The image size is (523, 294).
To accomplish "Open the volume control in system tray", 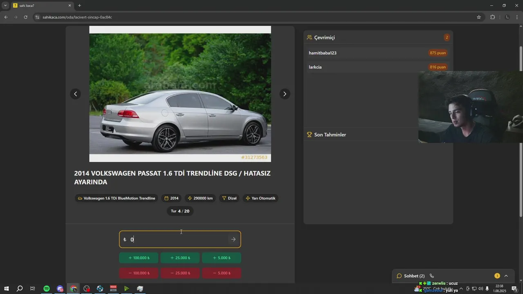I will point(481,289).
